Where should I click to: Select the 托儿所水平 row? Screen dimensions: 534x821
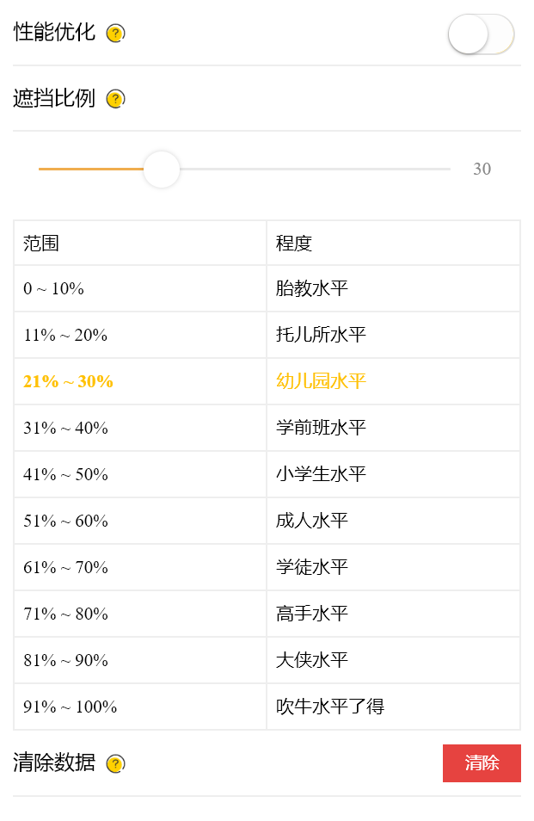pyautogui.click(x=267, y=335)
